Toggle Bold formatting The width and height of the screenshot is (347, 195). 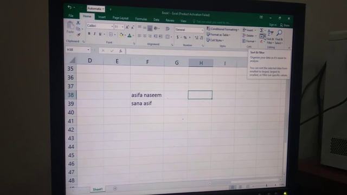pyautogui.click(x=89, y=34)
